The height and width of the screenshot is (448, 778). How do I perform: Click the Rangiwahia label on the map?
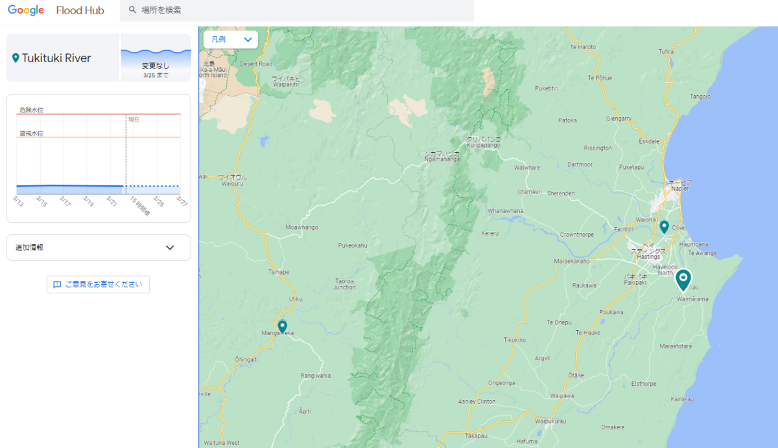pos(316,375)
